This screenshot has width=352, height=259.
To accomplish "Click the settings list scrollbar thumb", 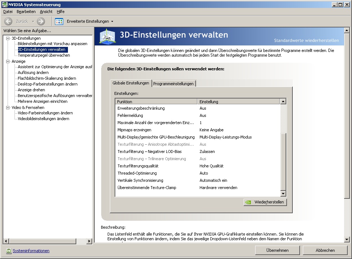I will [283, 162].
